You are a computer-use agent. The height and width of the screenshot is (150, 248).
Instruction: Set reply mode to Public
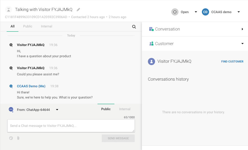coord(106,109)
